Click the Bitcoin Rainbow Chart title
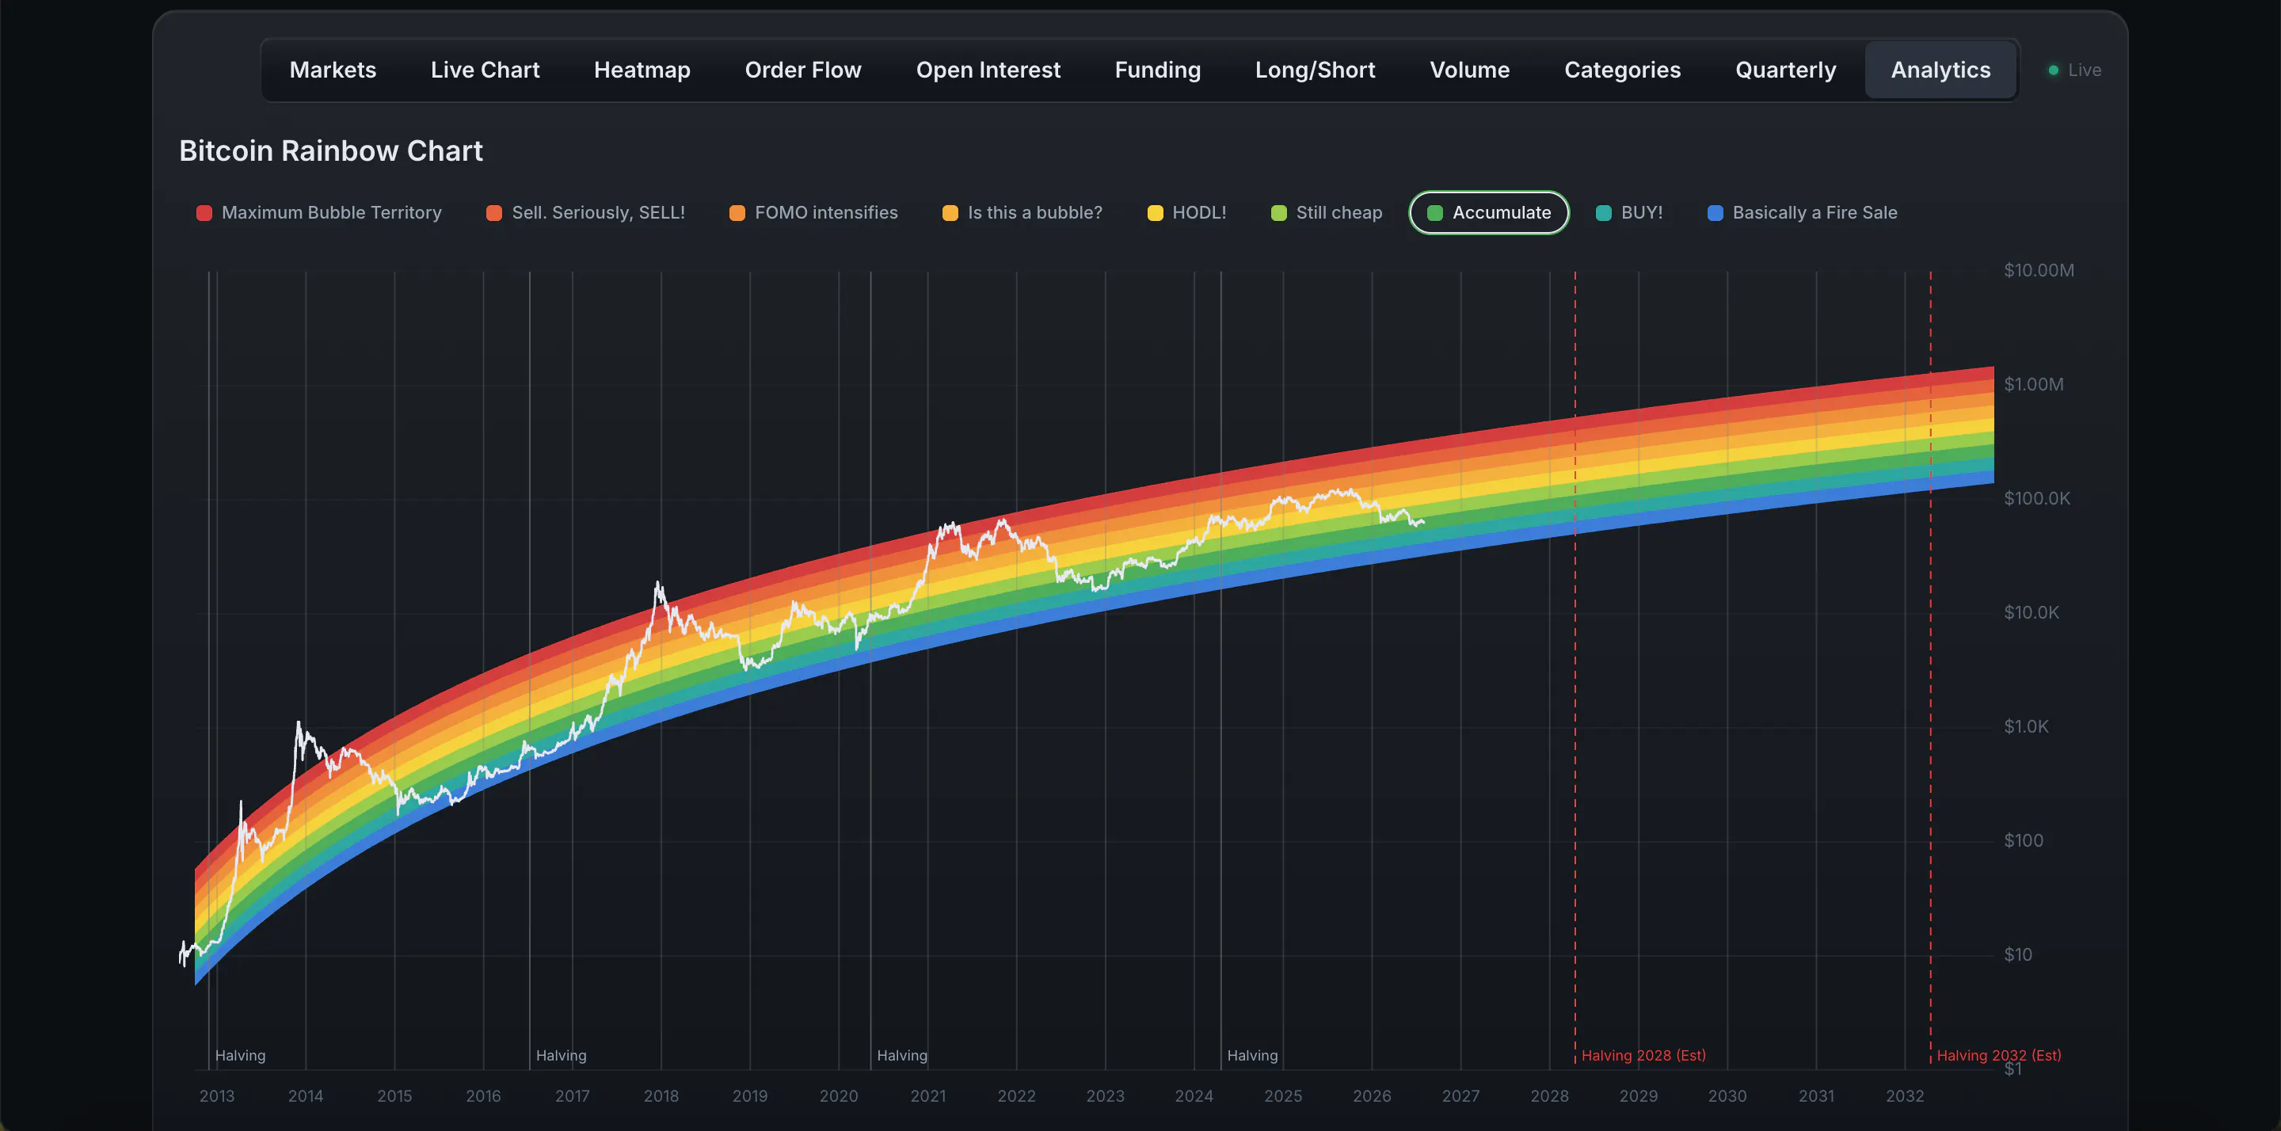Screen dimensions: 2281x1131 330,150
